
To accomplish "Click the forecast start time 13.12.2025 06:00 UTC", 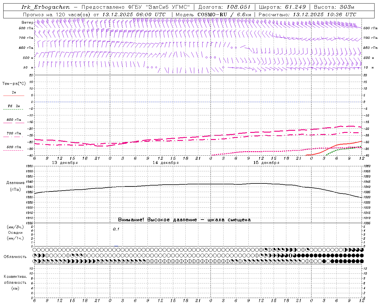I will pyautogui.click(x=134, y=14).
